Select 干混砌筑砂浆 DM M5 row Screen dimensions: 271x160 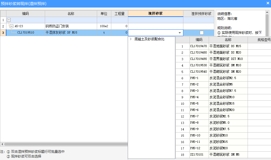coord(223,154)
